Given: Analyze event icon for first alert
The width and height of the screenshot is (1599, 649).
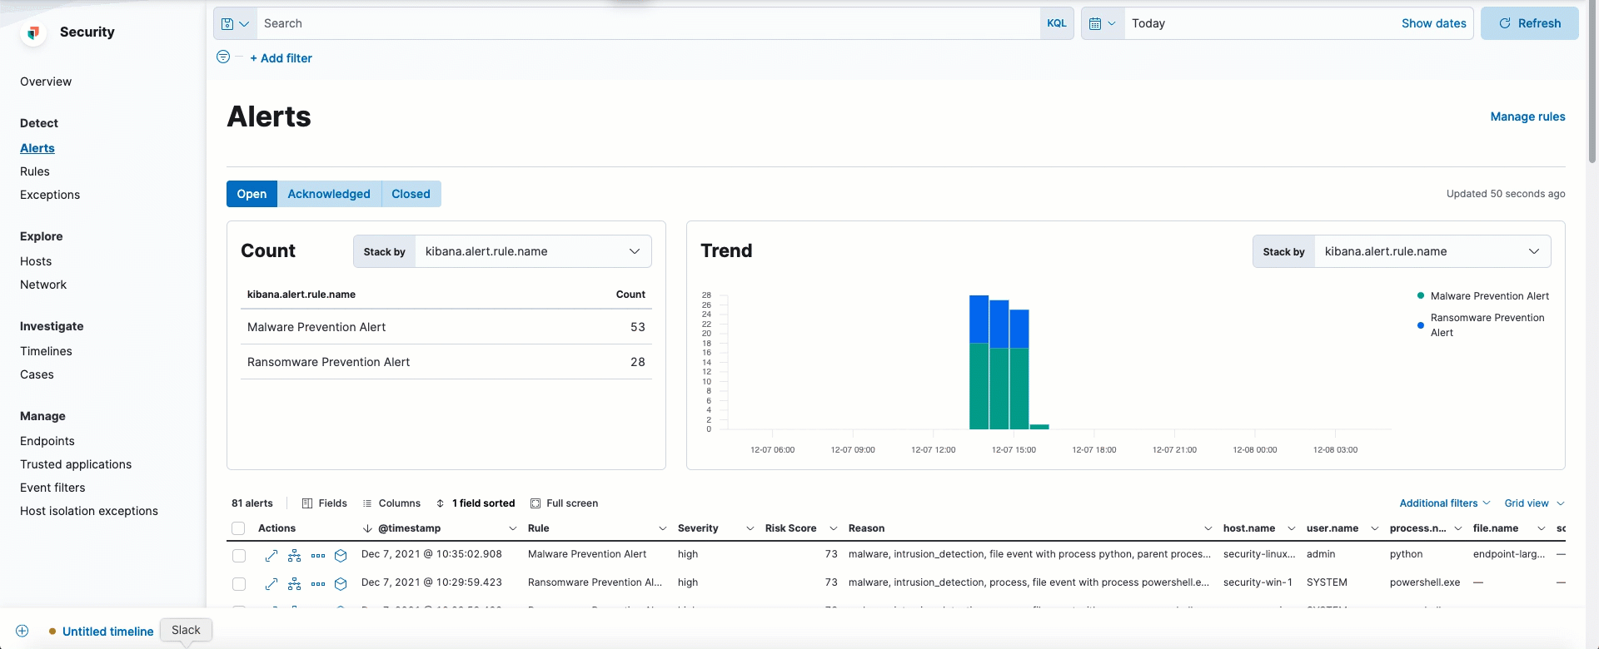Looking at the screenshot, I should click(295, 556).
